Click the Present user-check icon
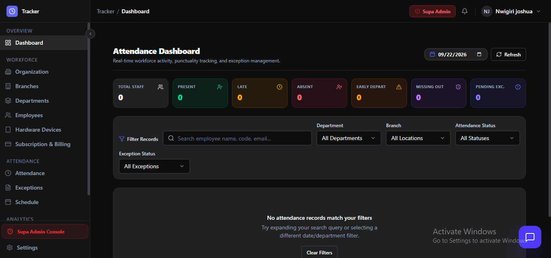The image size is (551, 258). [x=220, y=87]
